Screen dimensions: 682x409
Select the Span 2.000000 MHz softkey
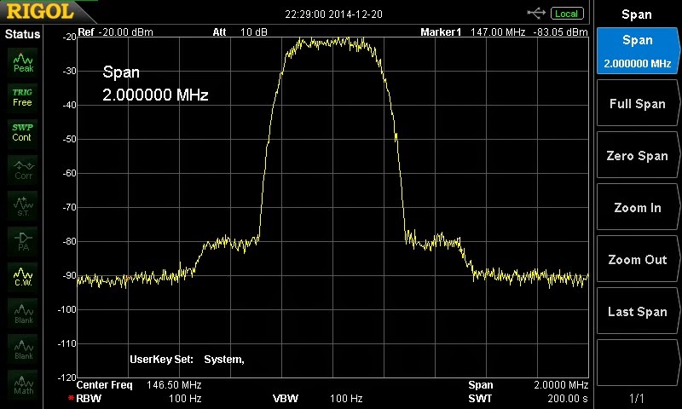(638, 51)
